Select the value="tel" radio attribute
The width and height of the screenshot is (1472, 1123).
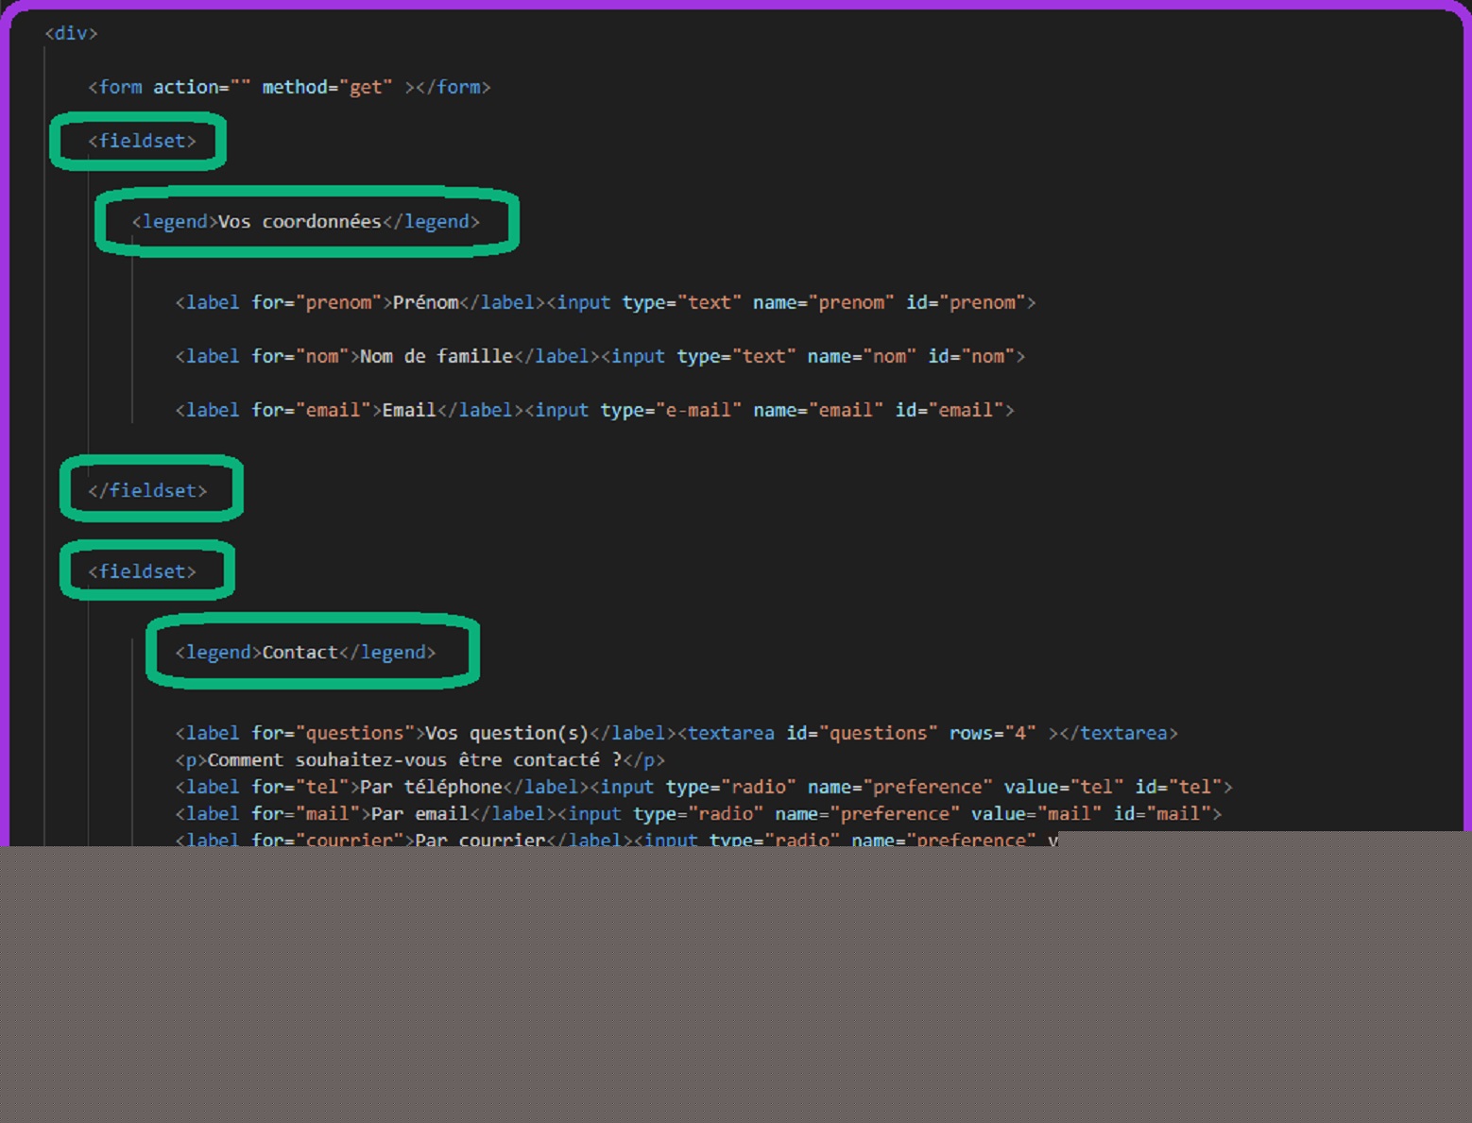coord(1063,787)
